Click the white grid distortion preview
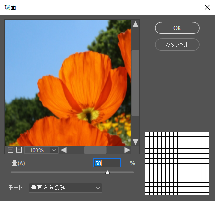 pos(177,163)
